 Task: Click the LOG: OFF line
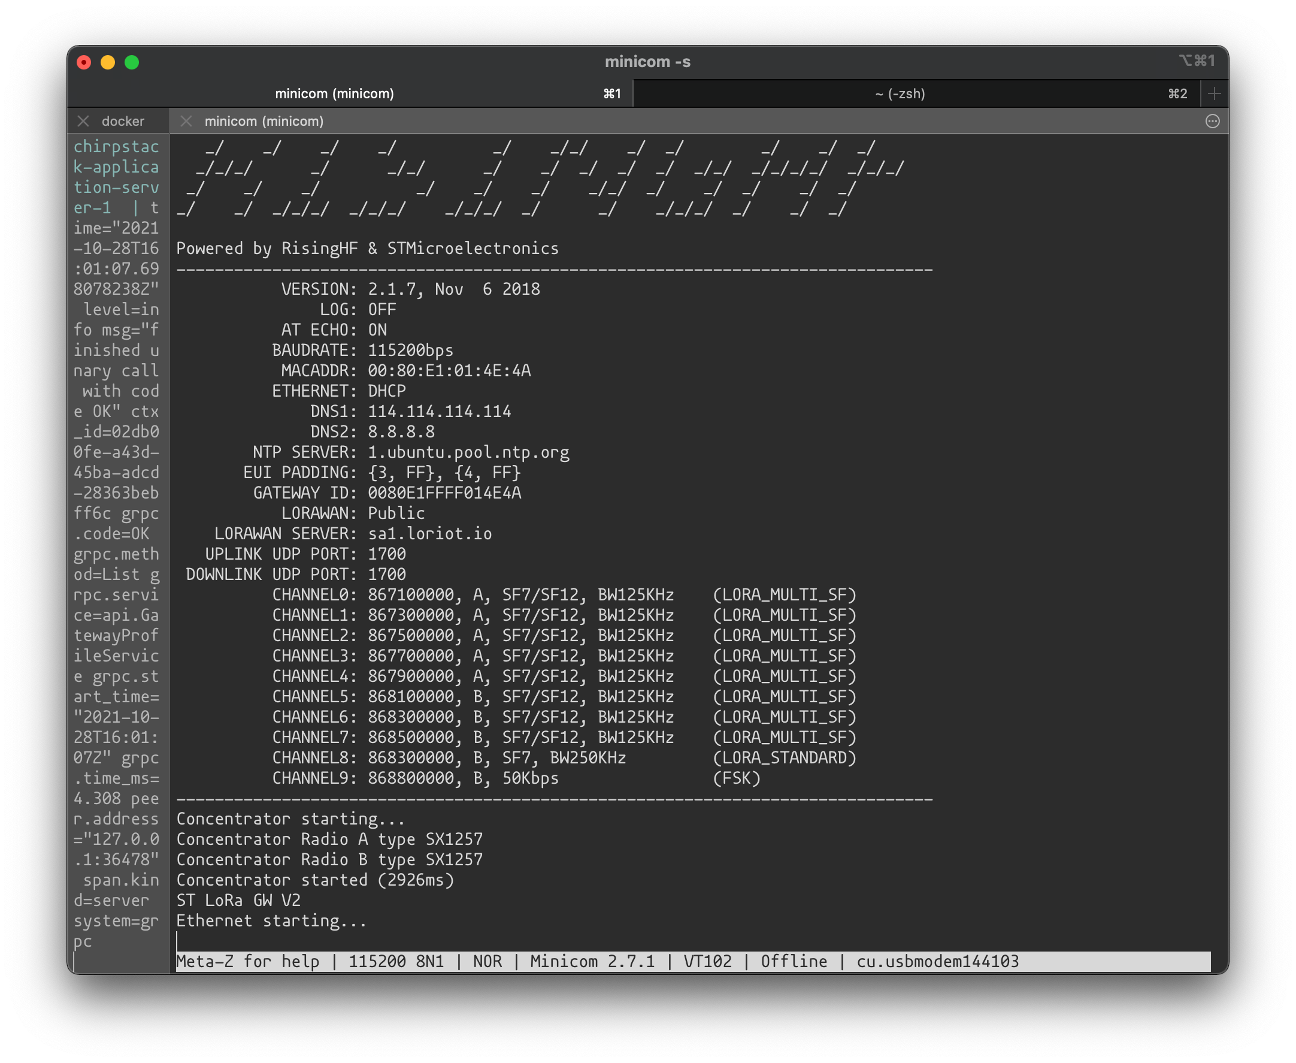(358, 309)
